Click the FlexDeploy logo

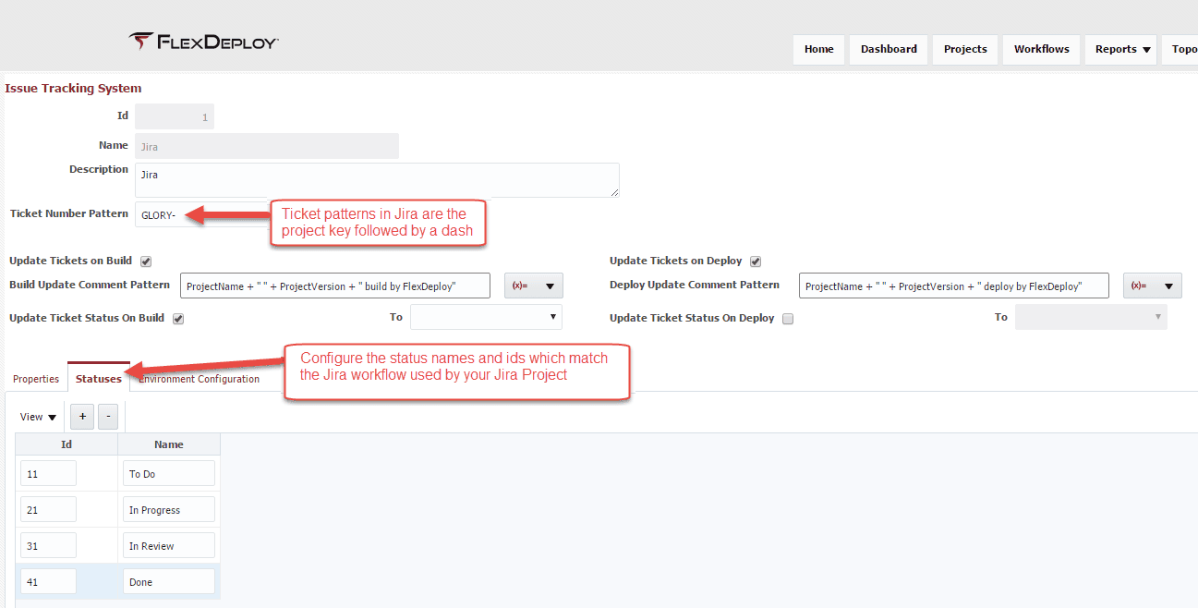(x=203, y=42)
